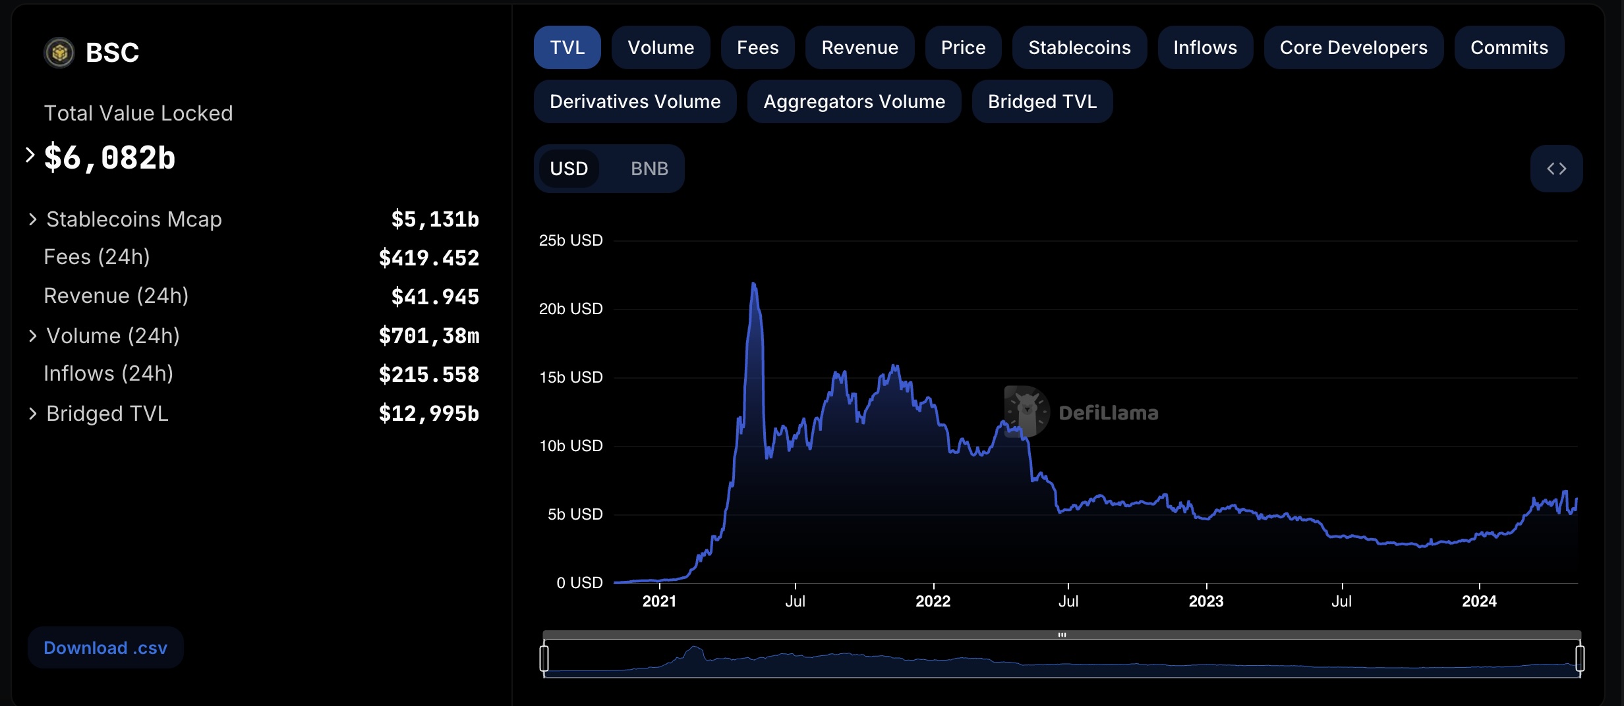Toggle Stablecoins on the chart
The width and height of the screenshot is (1624, 706).
click(1079, 47)
